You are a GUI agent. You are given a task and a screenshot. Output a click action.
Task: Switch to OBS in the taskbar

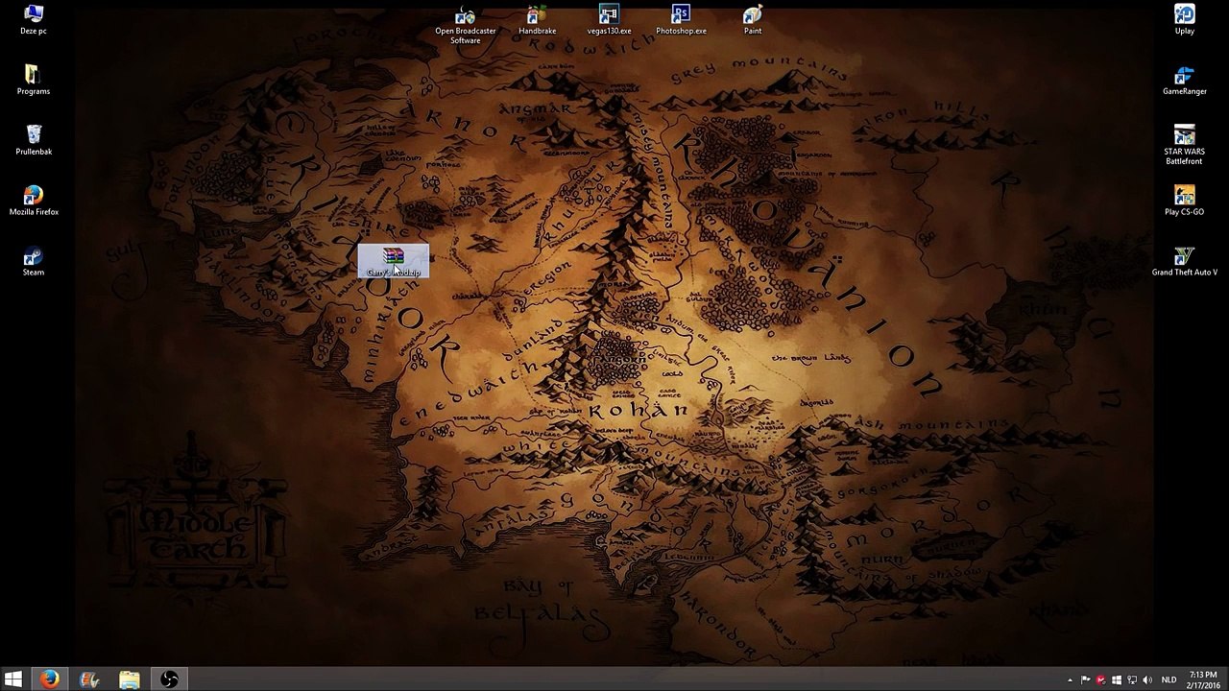click(x=169, y=679)
